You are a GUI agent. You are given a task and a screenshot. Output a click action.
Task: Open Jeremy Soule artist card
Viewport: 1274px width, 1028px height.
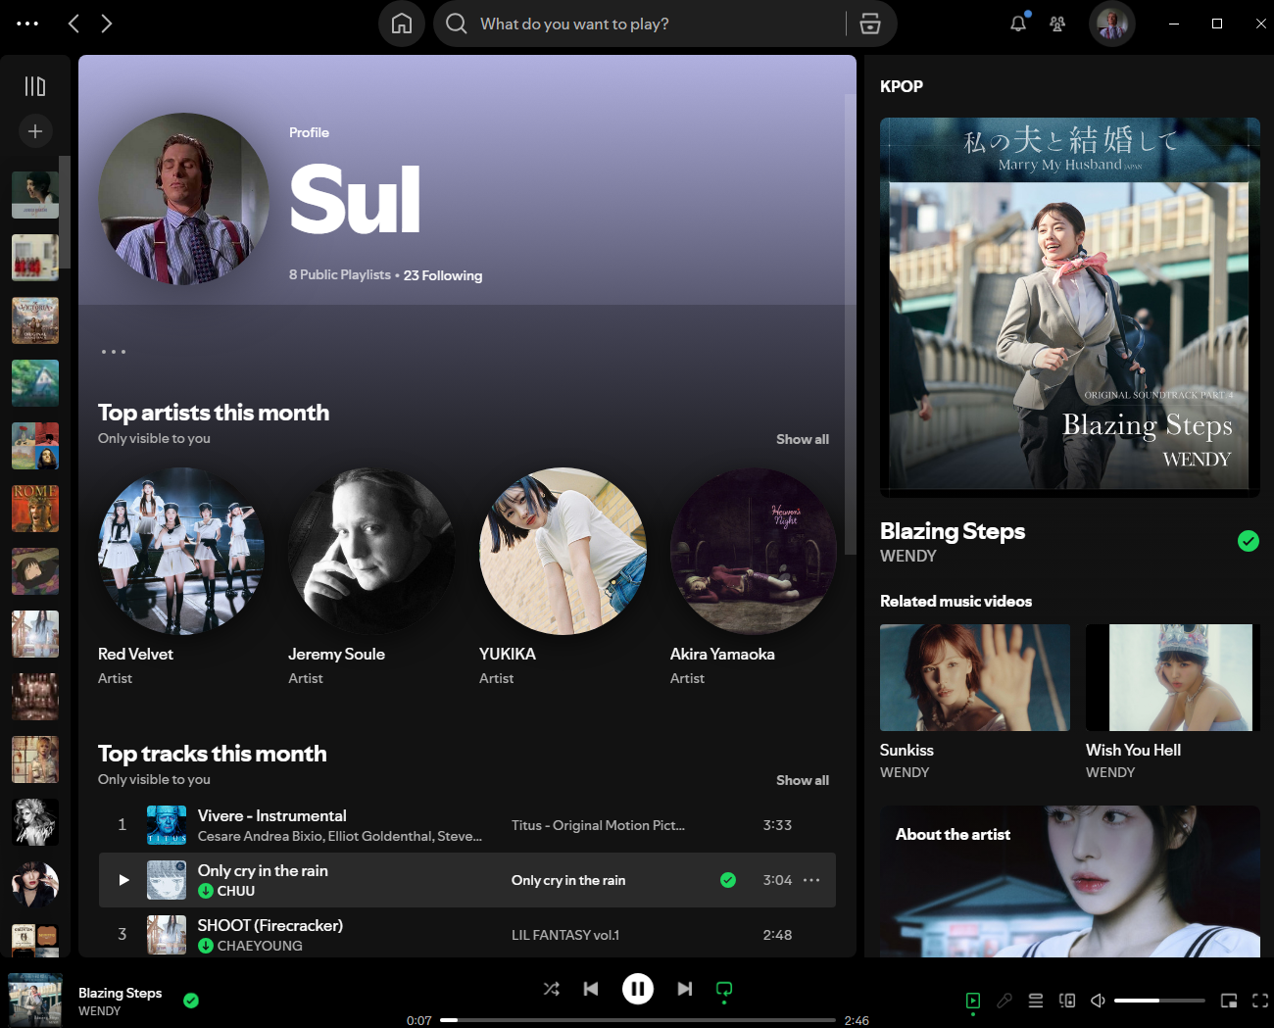click(371, 578)
